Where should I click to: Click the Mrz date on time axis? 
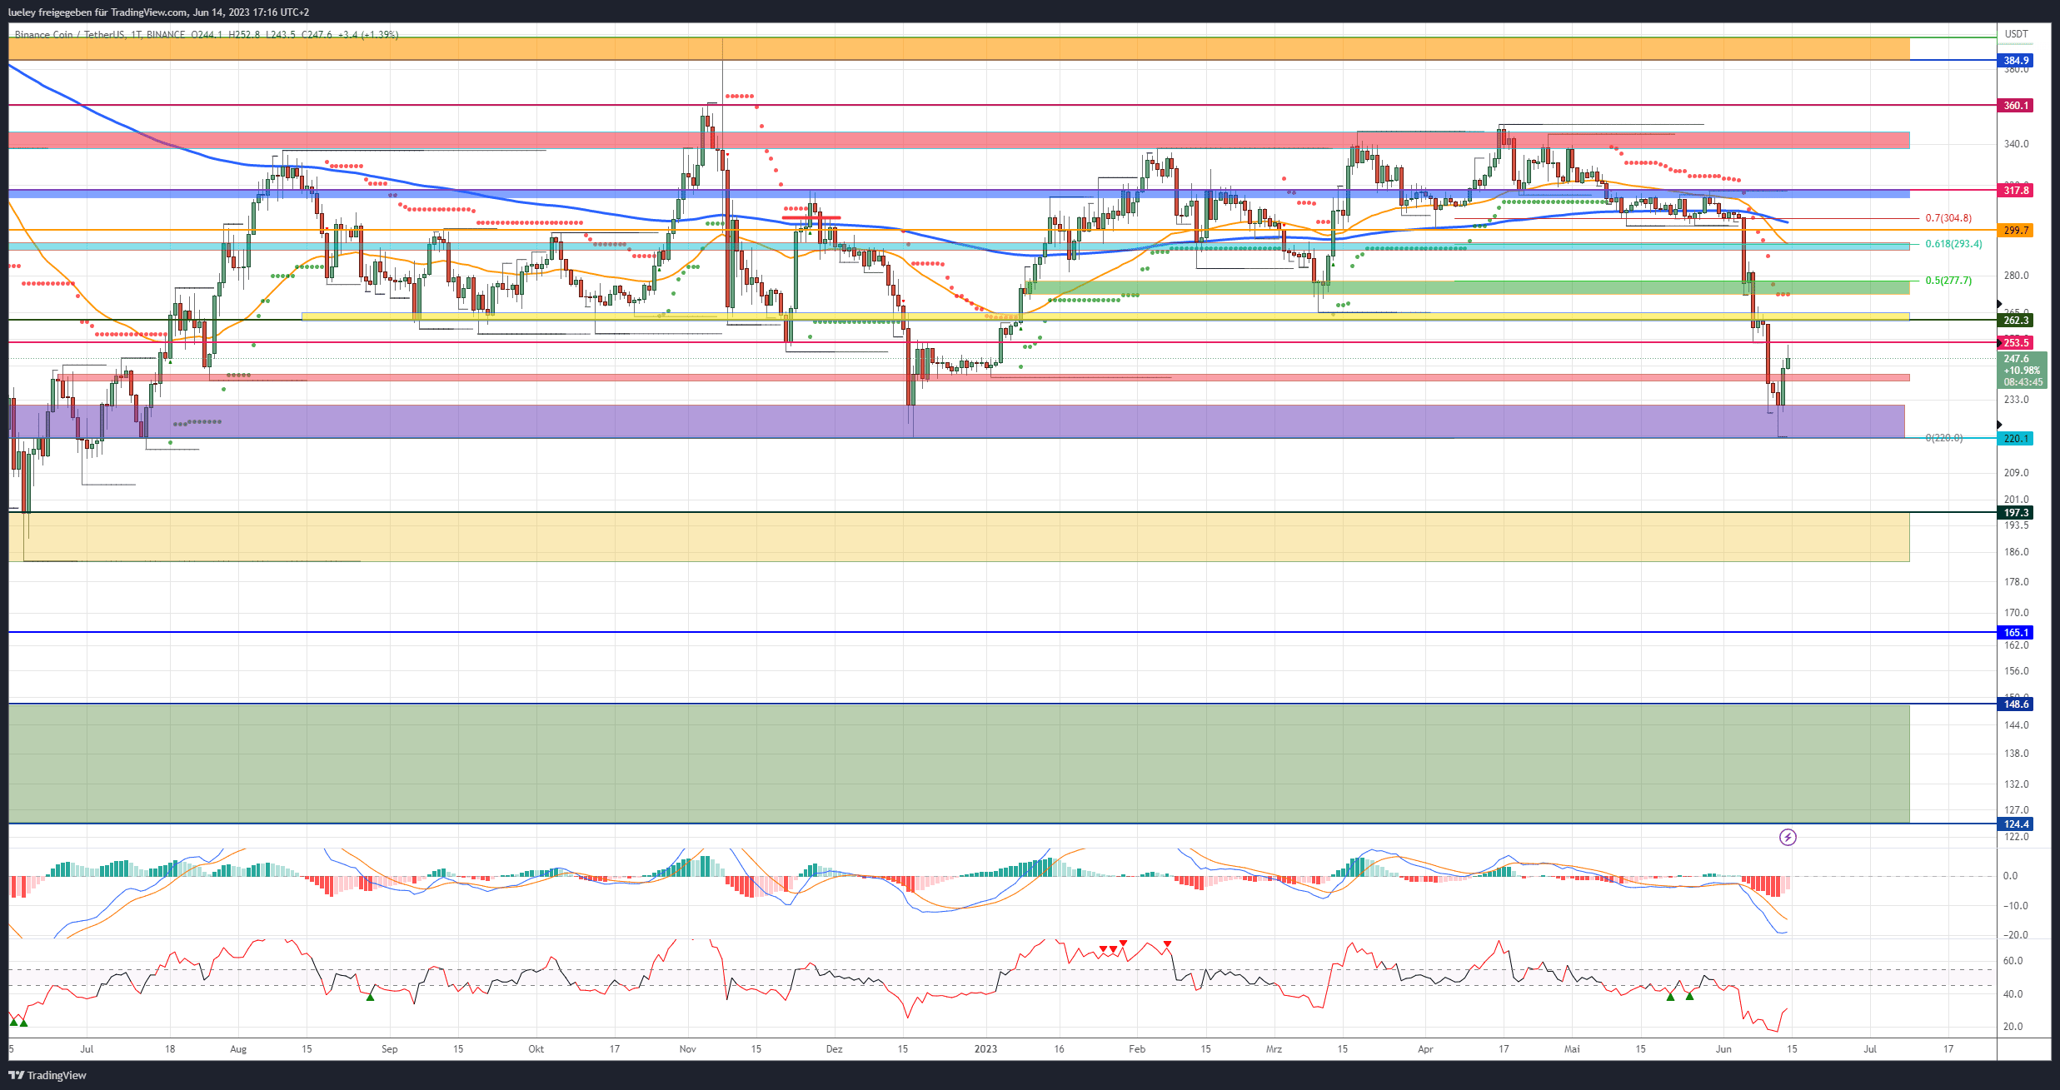[x=1274, y=1049]
